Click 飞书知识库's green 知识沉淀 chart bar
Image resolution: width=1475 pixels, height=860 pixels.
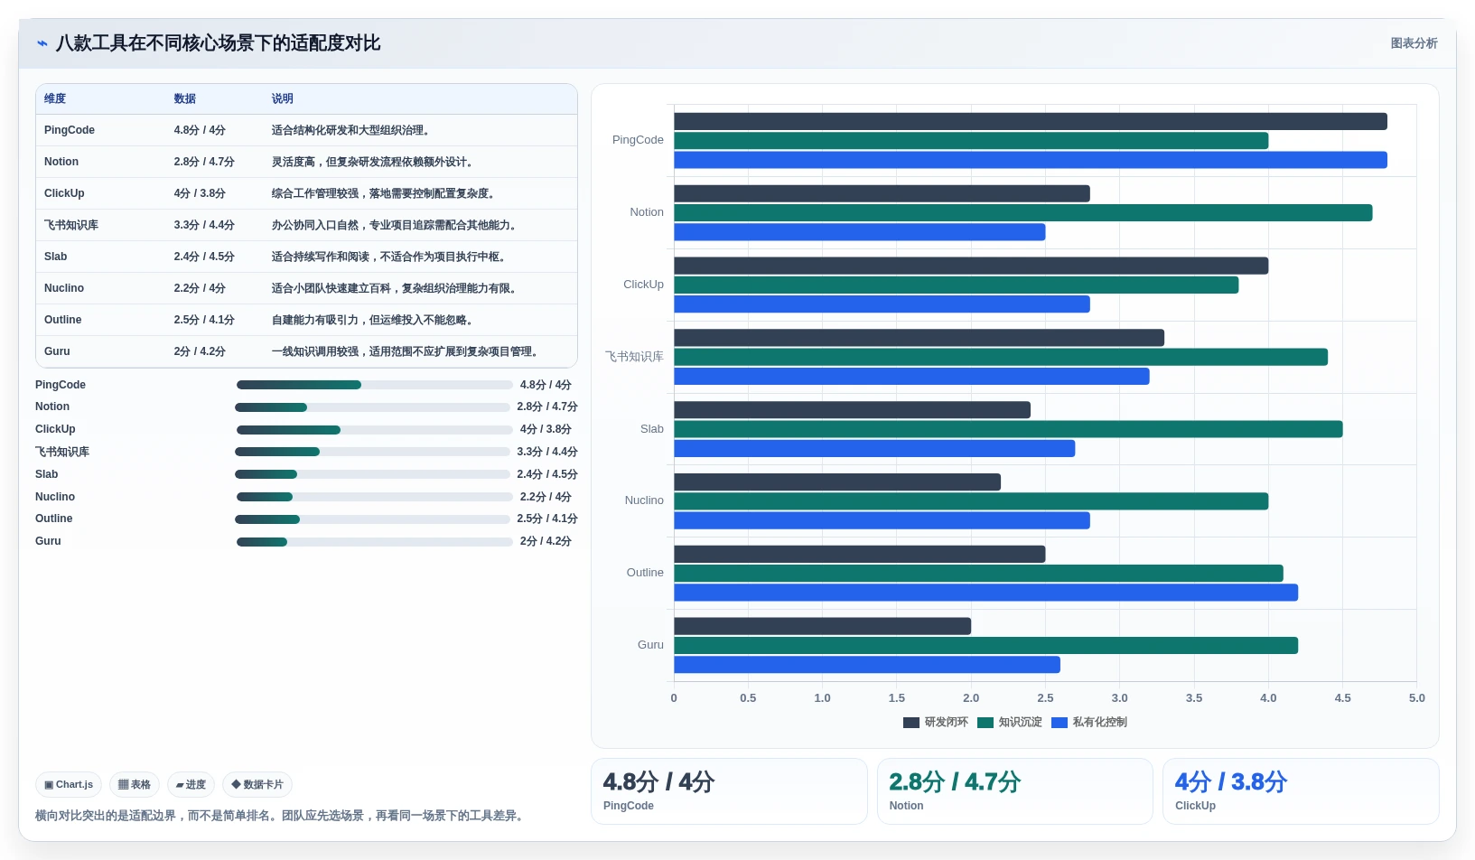click(x=1001, y=357)
